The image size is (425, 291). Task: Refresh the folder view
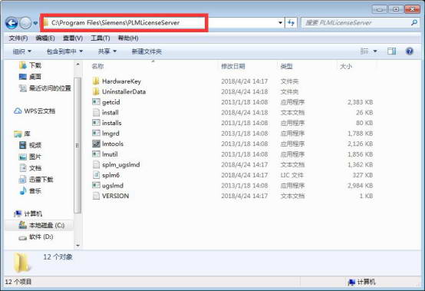coord(291,23)
